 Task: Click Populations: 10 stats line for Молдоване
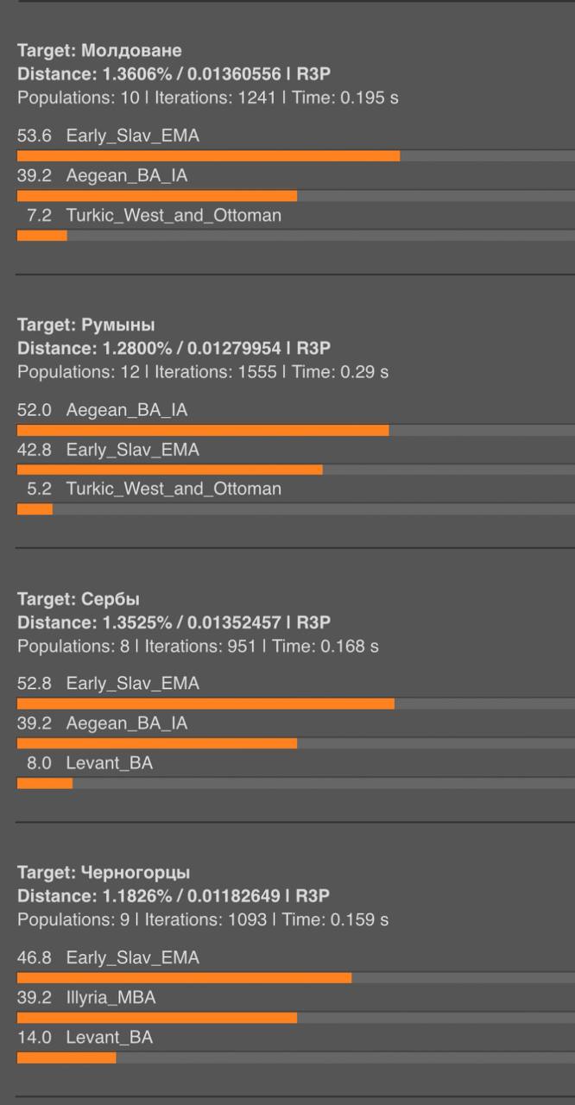point(208,98)
